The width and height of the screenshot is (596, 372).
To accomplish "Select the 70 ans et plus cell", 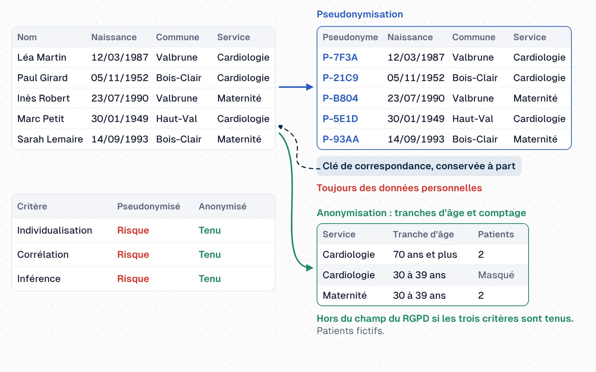I will [425, 254].
